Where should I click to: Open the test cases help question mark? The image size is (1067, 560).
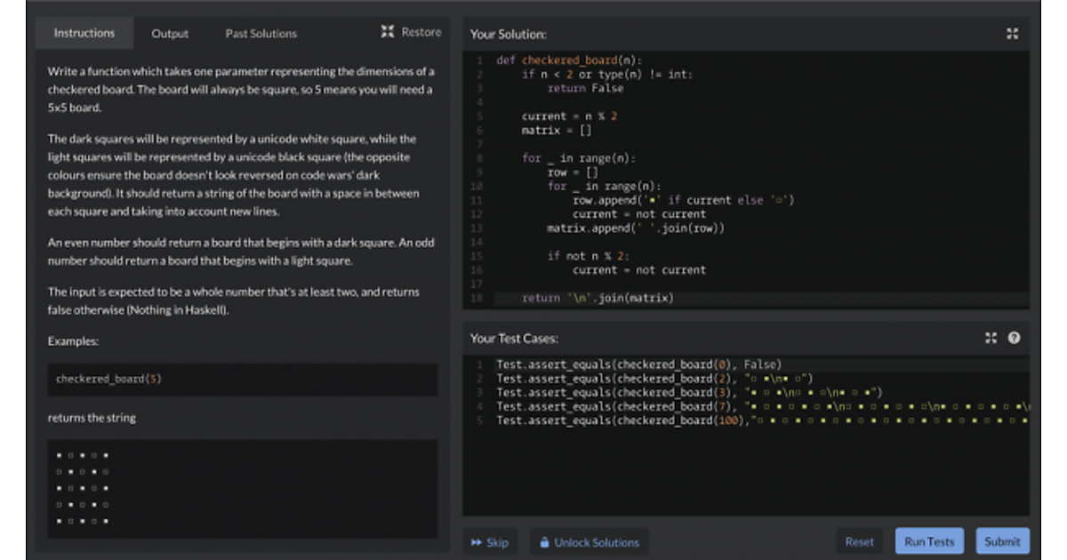click(x=1014, y=338)
